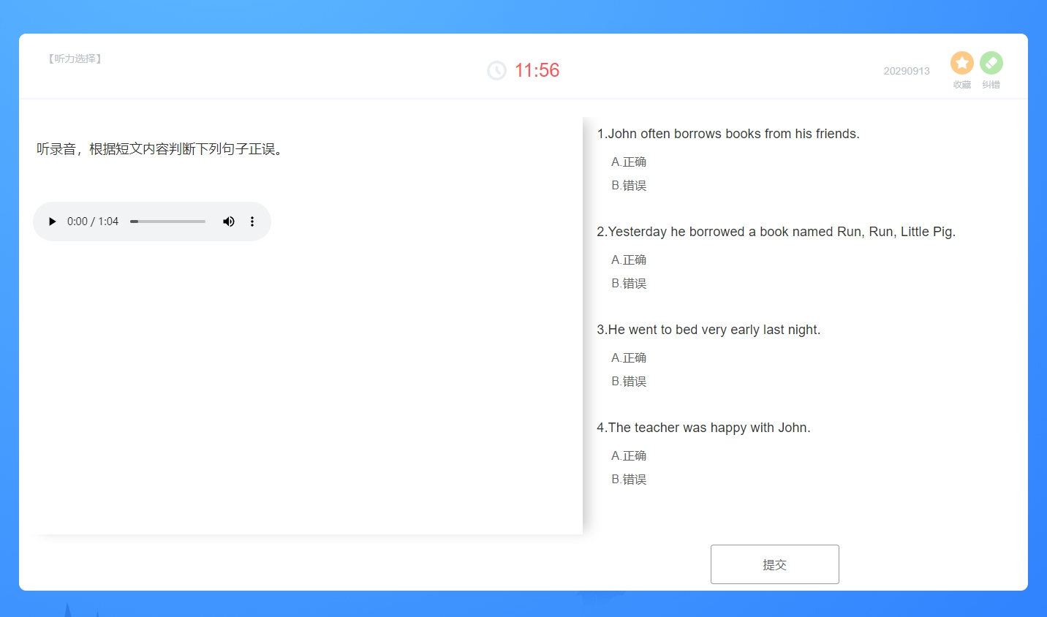The image size is (1047, 617).
Task: Click the star favorite (收藏) icon
Action: tap(961, 63)
